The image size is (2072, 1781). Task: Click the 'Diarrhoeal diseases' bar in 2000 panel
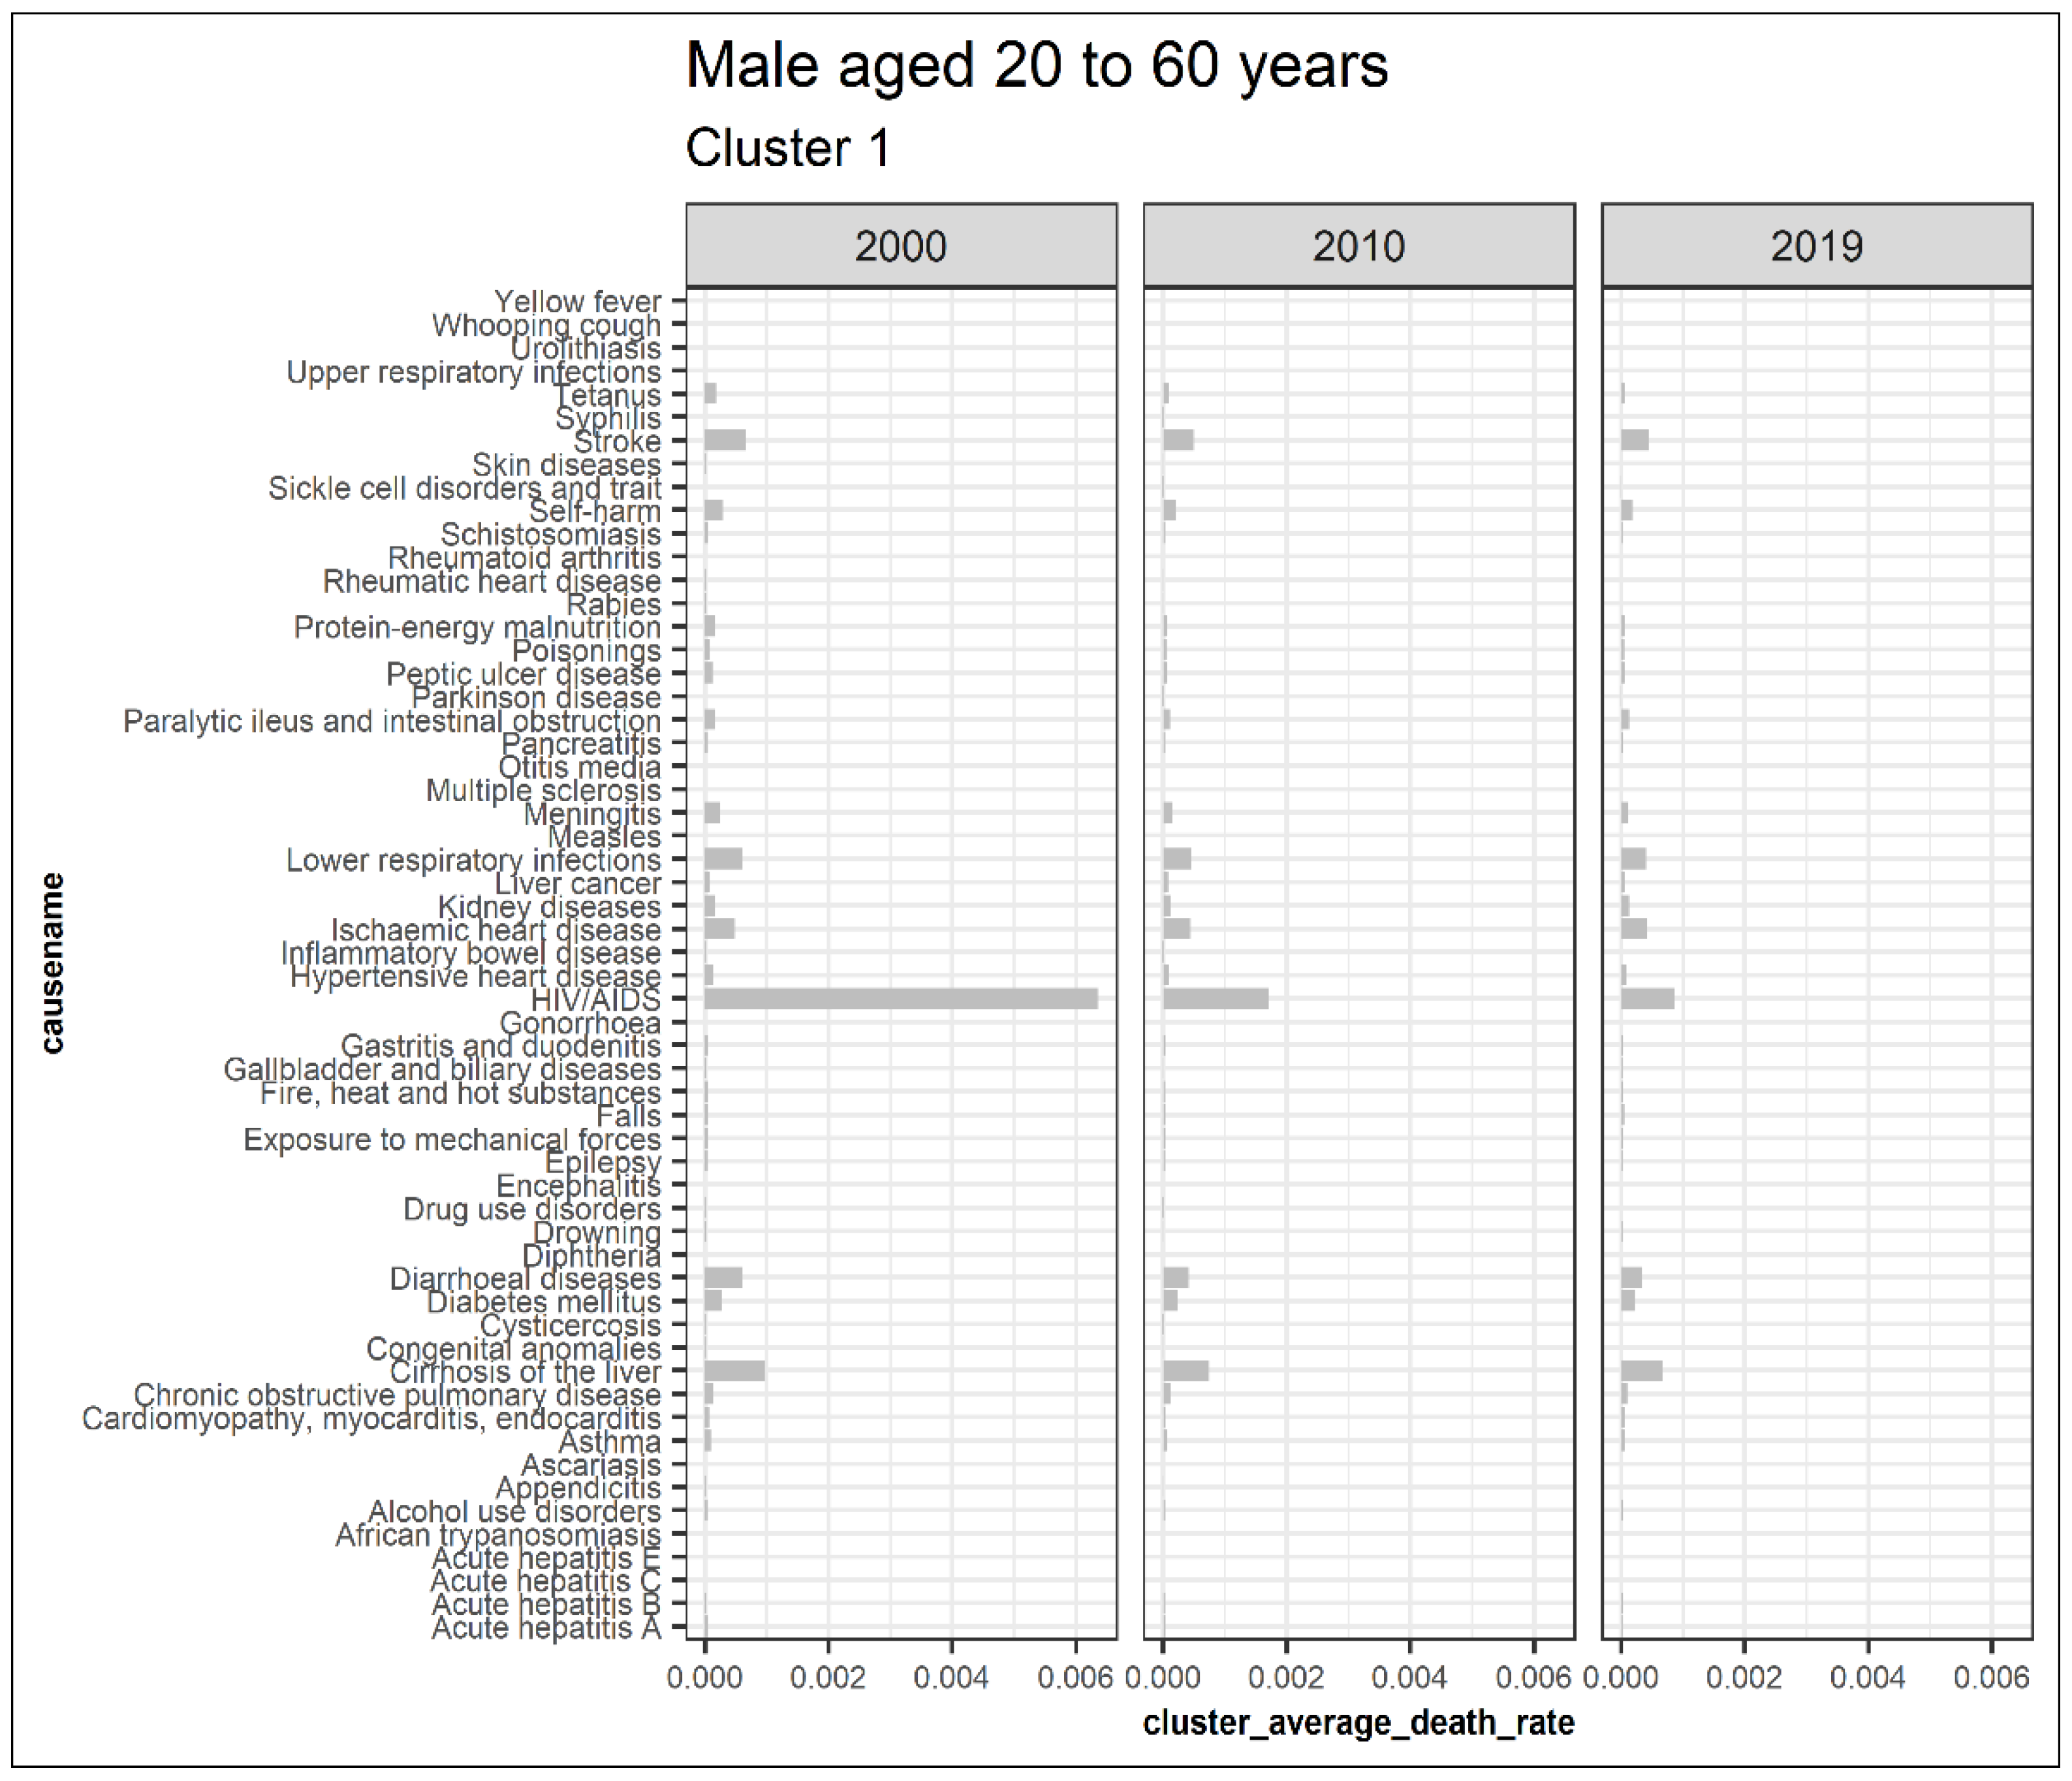pos(723,1278)
